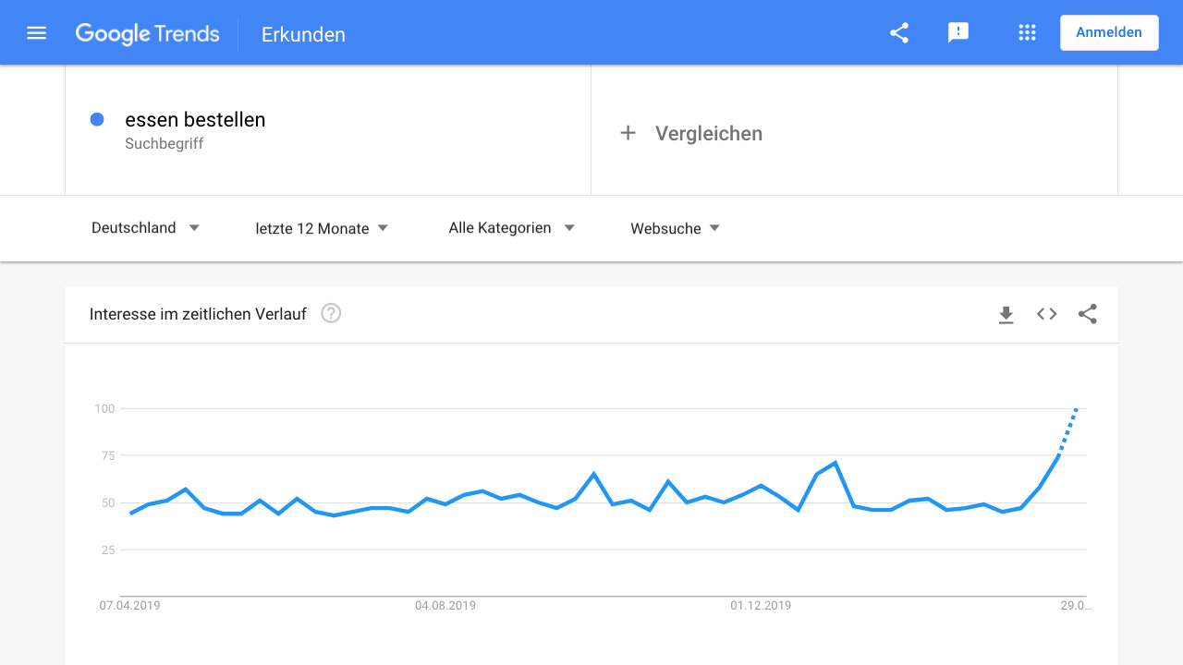This screenshot has width=1183, height=665.
Task: Edit the essen bestellen search term
Action: point(195,120)
